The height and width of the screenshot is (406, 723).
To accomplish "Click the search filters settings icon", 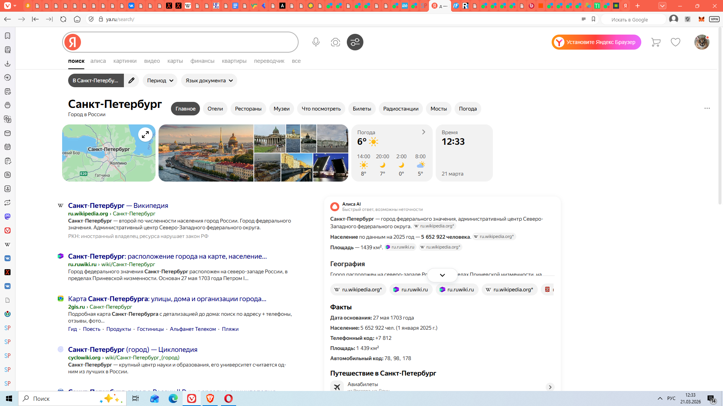I will tap(355, 42).
